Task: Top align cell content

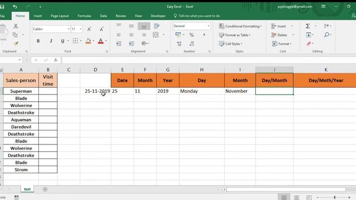Action: click(x=118, y=25)
